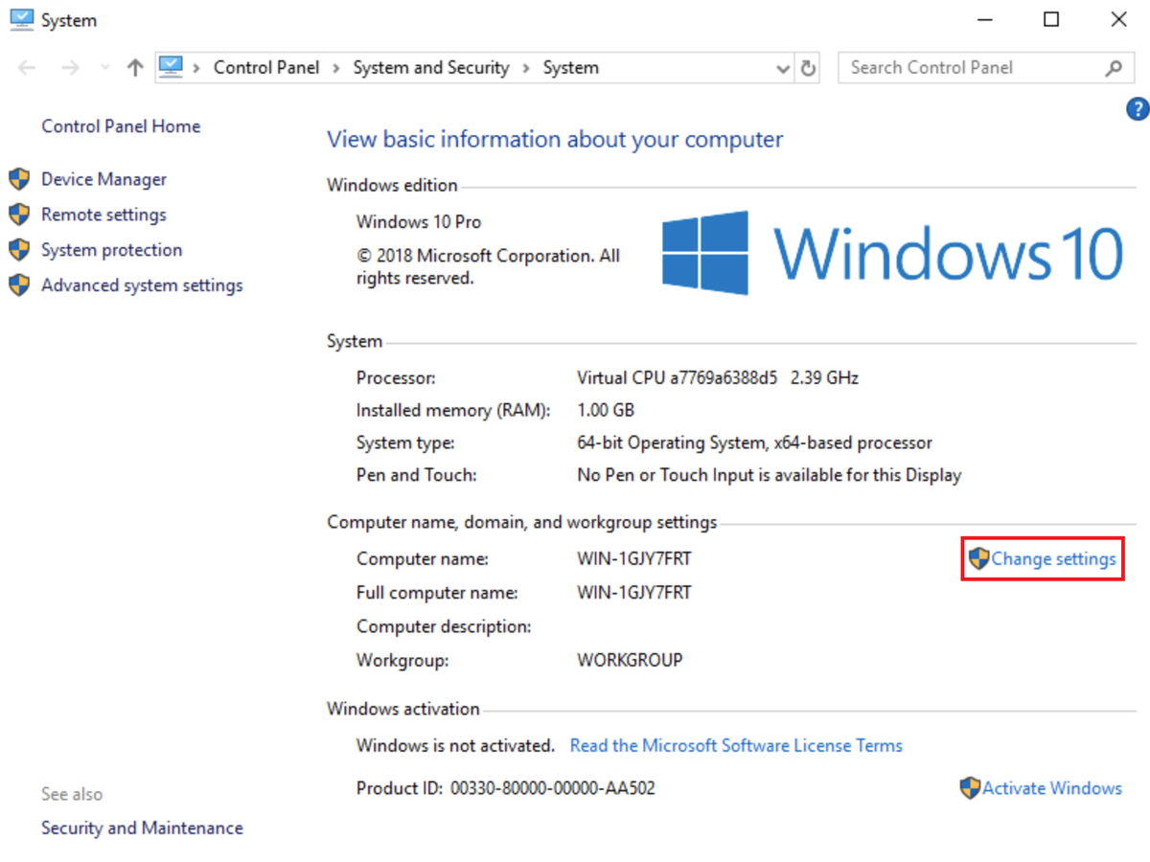Go up one level with Up arrow
Viewport: 1150px width, 862px height.
(x=135, y=68)
